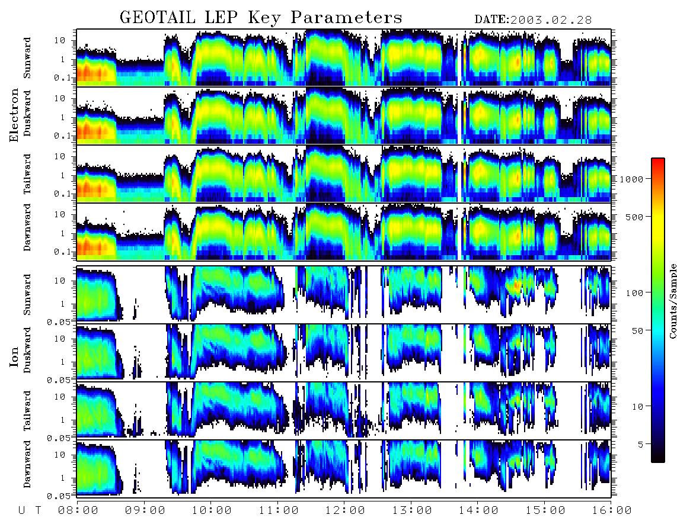This screenshot has width=677, height=521.
Task: Select the Ion "Sunward" axis label
Action: pos(27,294)
